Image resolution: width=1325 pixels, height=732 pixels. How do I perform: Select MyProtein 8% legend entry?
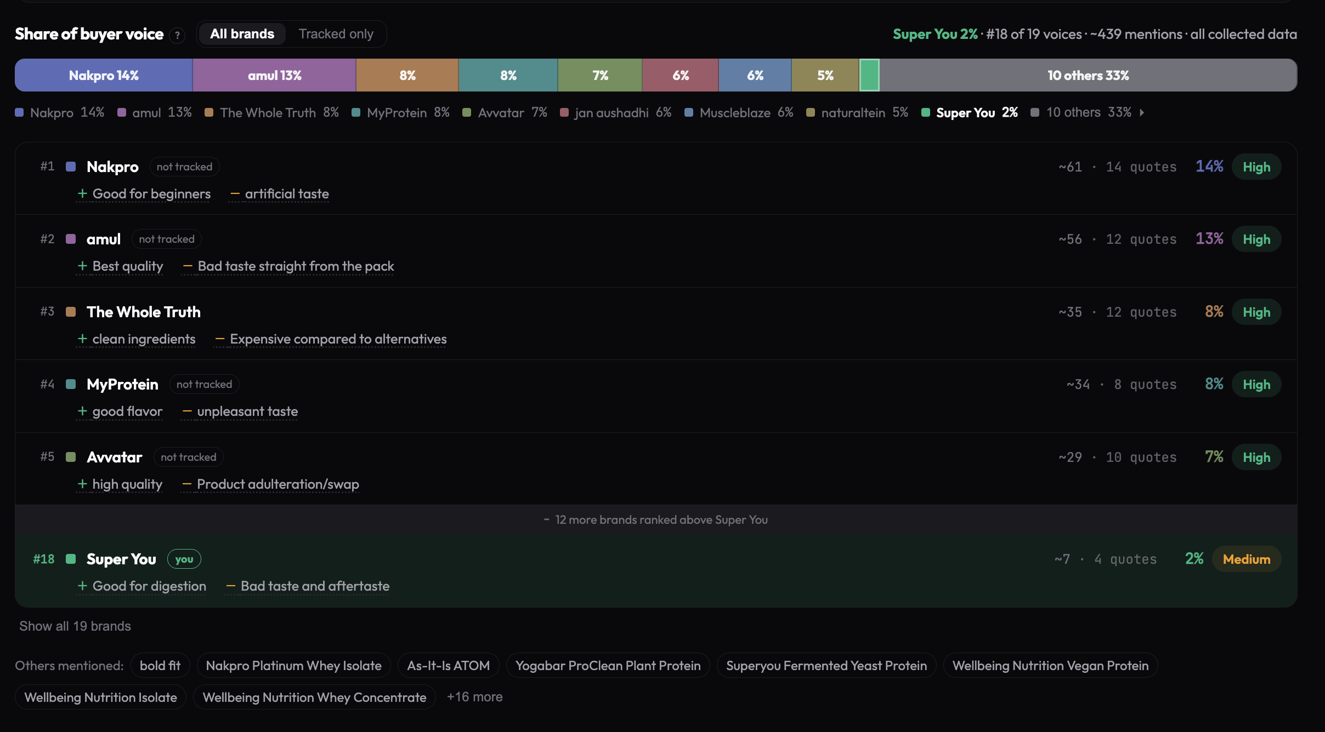(400, 112)
